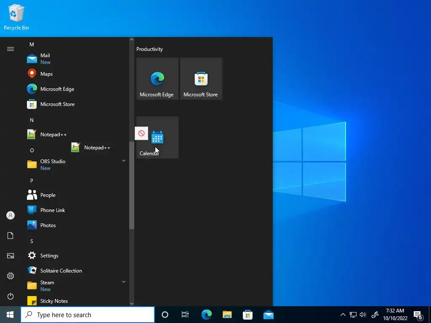Open the volume control in system tray
Viewport: 431px width, 323px height.
click(x=363, y=315)
